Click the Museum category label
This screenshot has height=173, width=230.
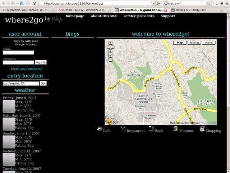click(x=186, y=130)
